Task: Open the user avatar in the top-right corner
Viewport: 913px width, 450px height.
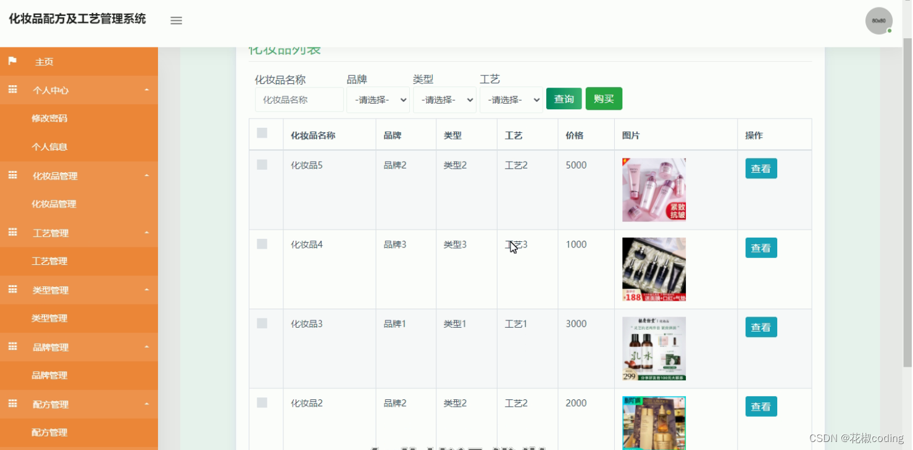Action: [878, 20]
